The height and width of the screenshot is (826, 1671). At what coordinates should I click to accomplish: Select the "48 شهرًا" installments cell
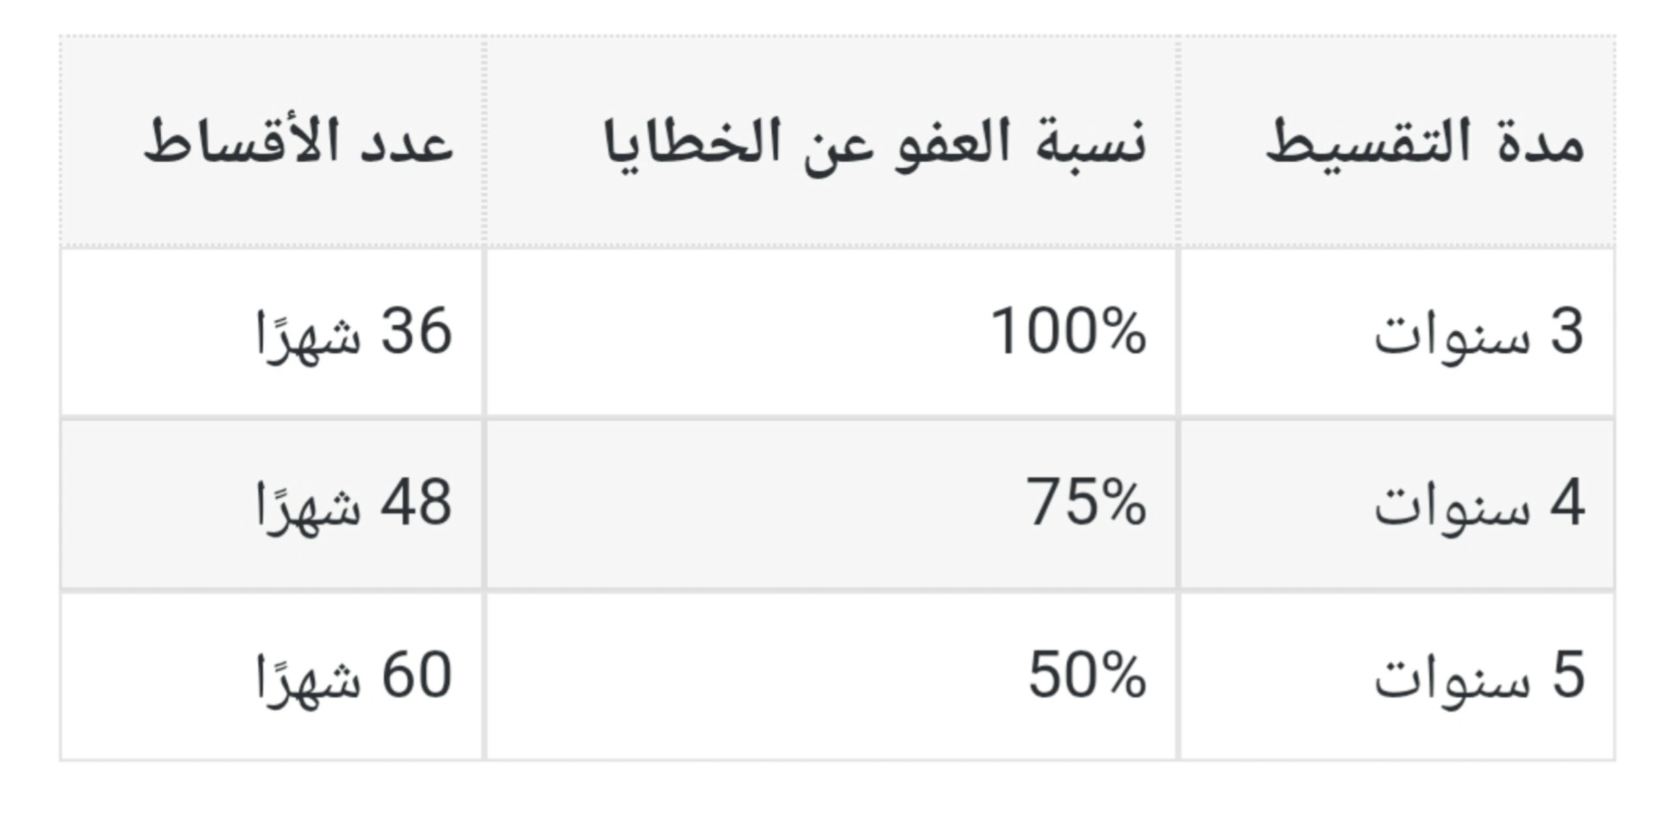352,504
